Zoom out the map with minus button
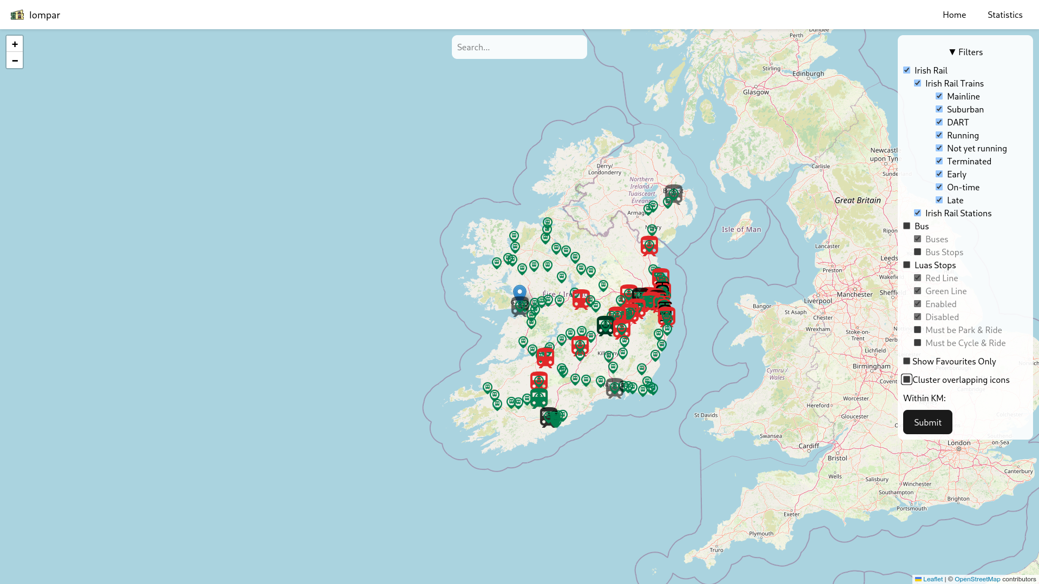This screenshot has height=584, width=1039. click(x=15, y=60)
